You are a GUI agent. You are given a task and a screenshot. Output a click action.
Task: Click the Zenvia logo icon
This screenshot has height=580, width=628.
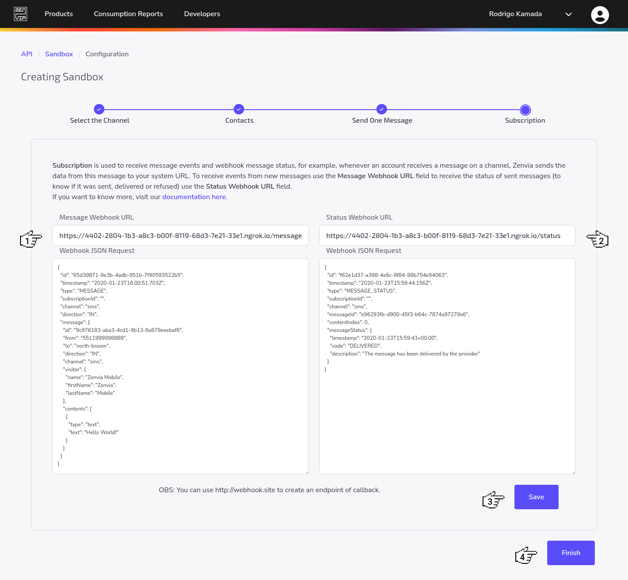20,14
